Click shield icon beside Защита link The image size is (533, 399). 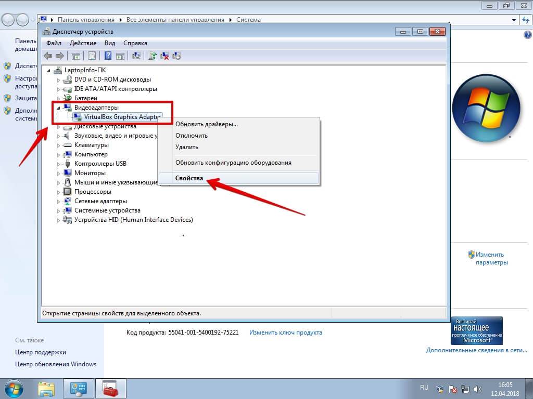pyautogui.click(x=7, y=98)
